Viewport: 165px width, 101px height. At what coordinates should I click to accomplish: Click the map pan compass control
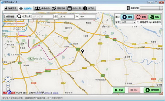tap(8, 80)
